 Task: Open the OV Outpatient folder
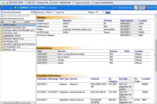(x=18, y=47)
